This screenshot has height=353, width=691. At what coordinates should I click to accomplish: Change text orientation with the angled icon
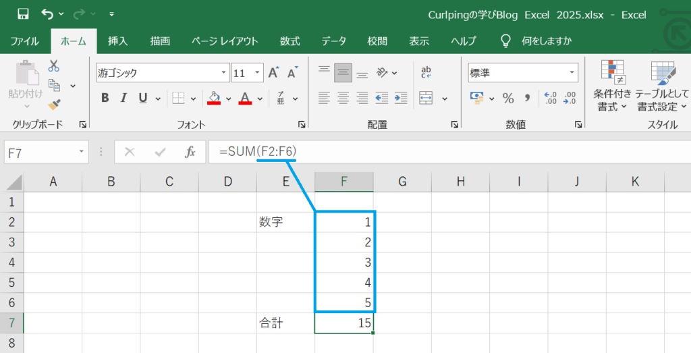point(382,72)
